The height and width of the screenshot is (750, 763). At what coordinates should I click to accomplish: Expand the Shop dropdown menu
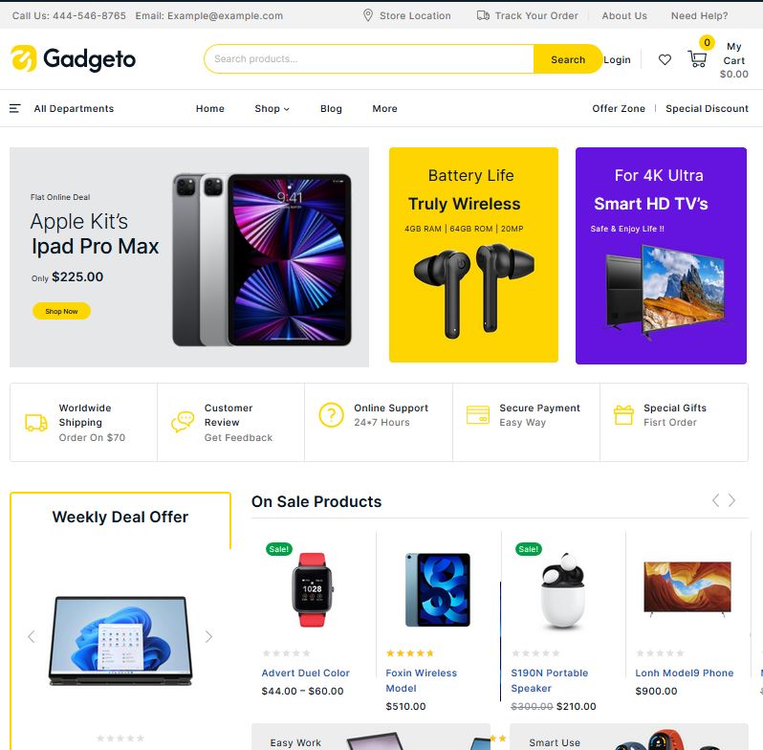pyautogui.click(x=272, y=109)
